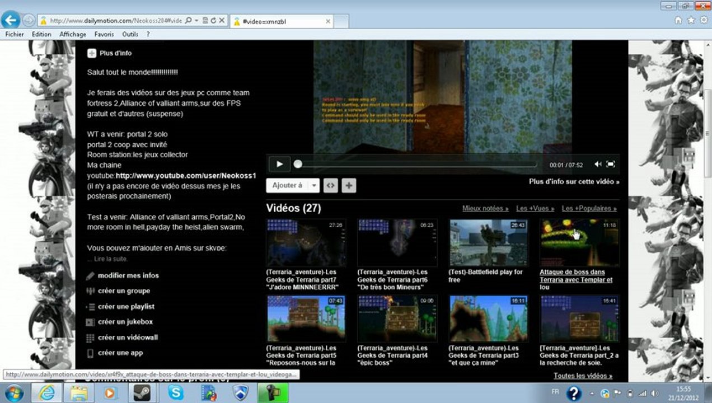
Task: Open the address bar dropdown arrow
Action: point(195,21)
